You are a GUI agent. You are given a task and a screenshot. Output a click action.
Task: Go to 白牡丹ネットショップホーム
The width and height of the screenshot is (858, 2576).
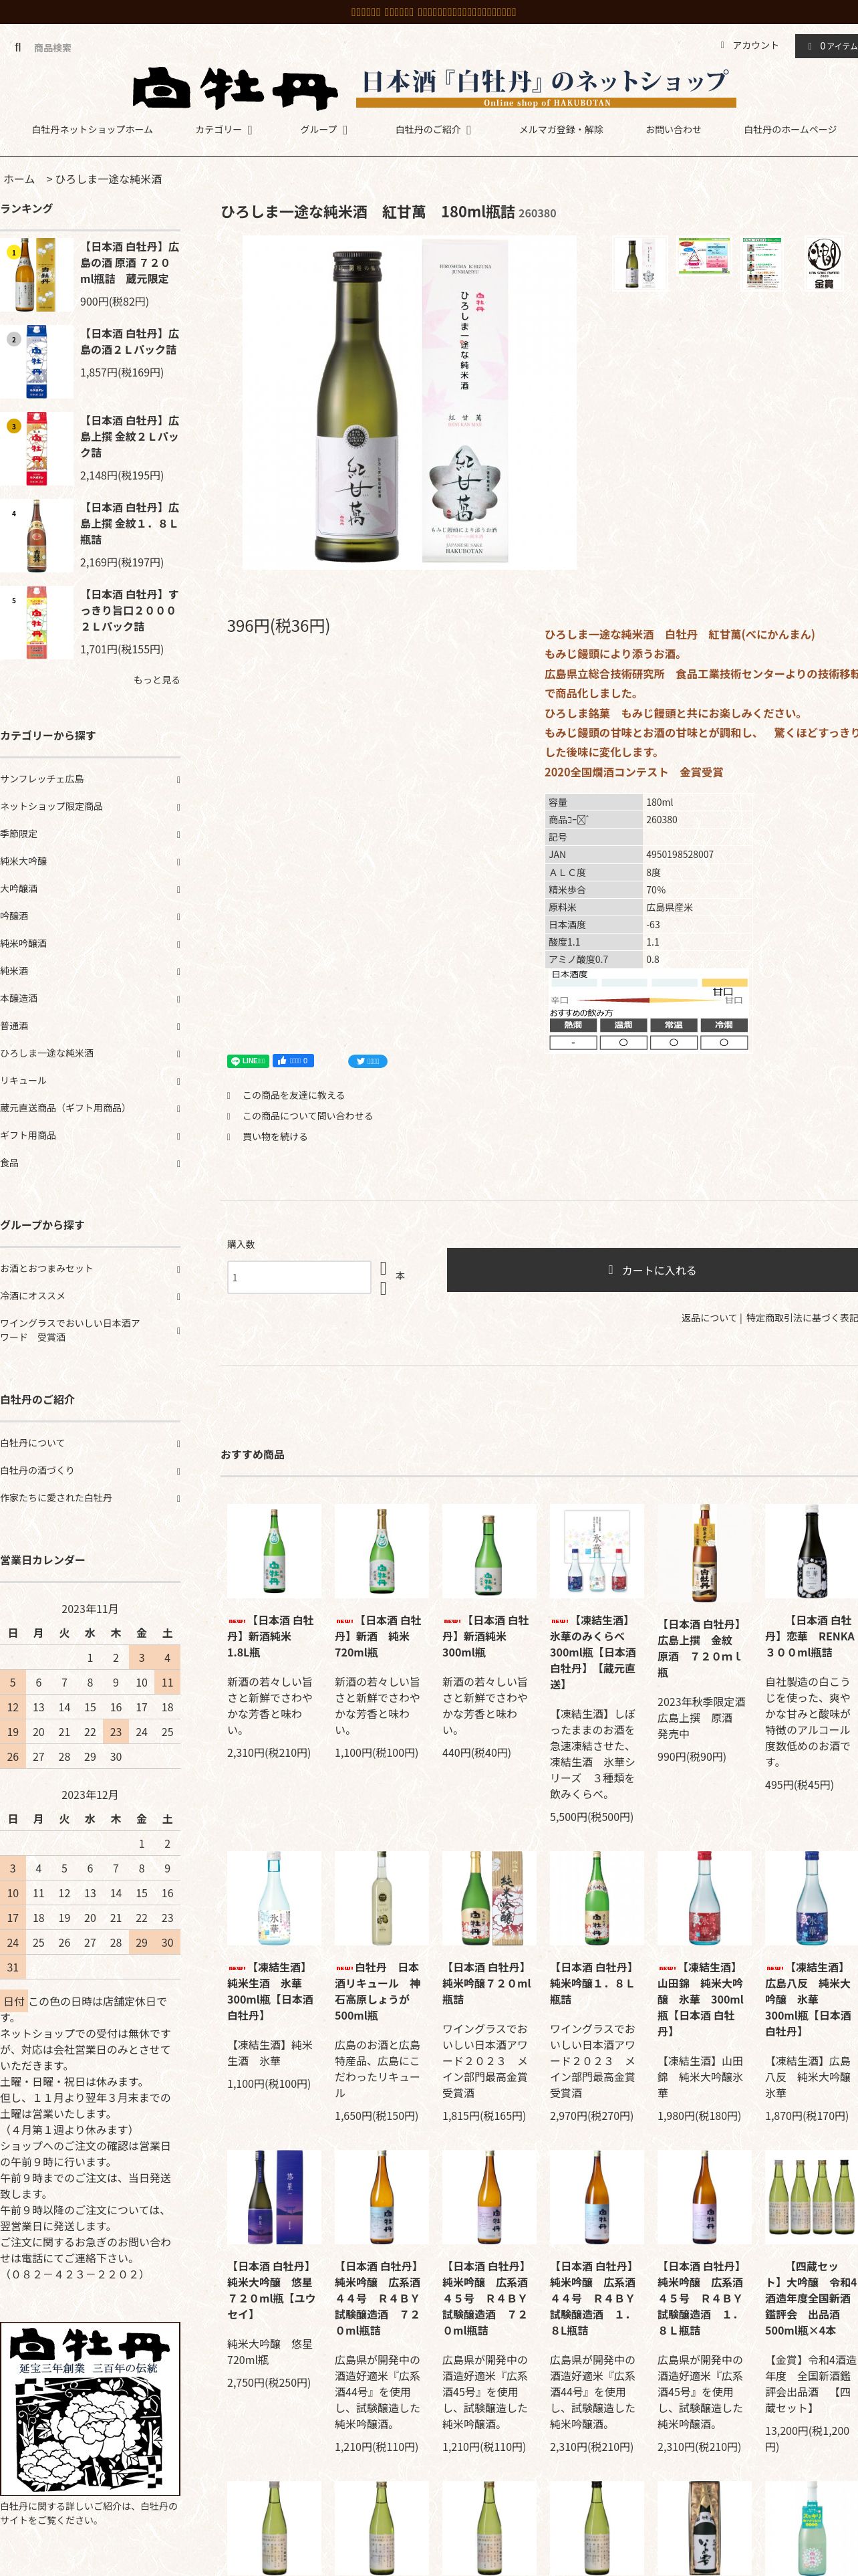92,129
